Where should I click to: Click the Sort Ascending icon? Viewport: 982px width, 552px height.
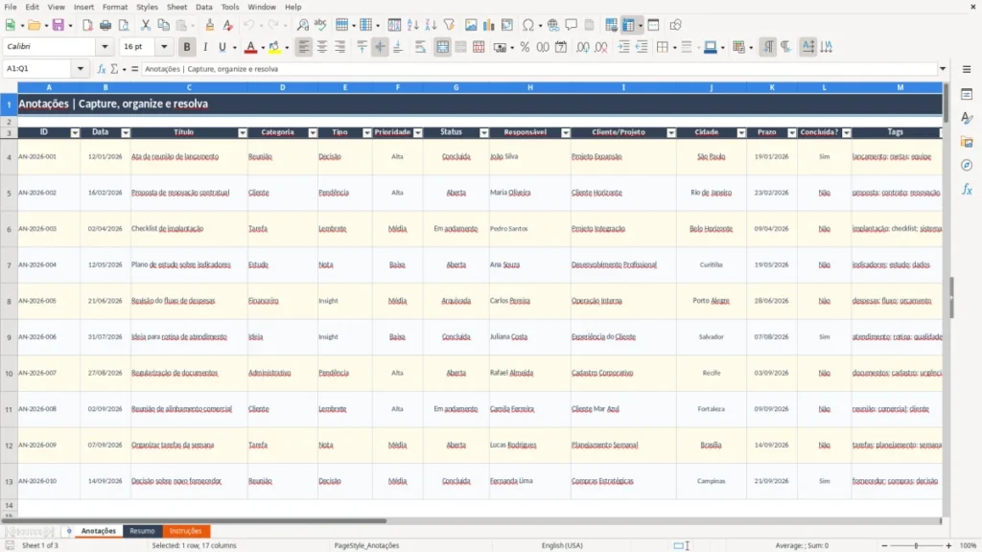click(x=412, y=25)
